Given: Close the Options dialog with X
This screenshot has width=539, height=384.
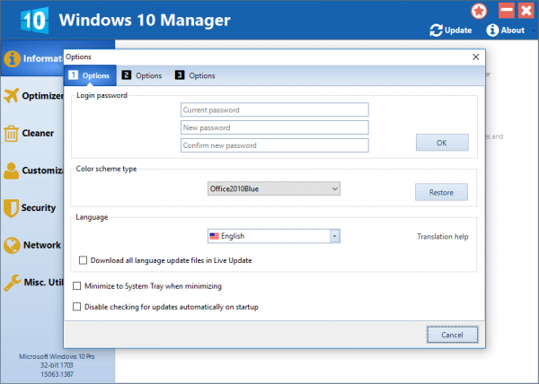Looking at the screenshot, I should click(476, 57).
